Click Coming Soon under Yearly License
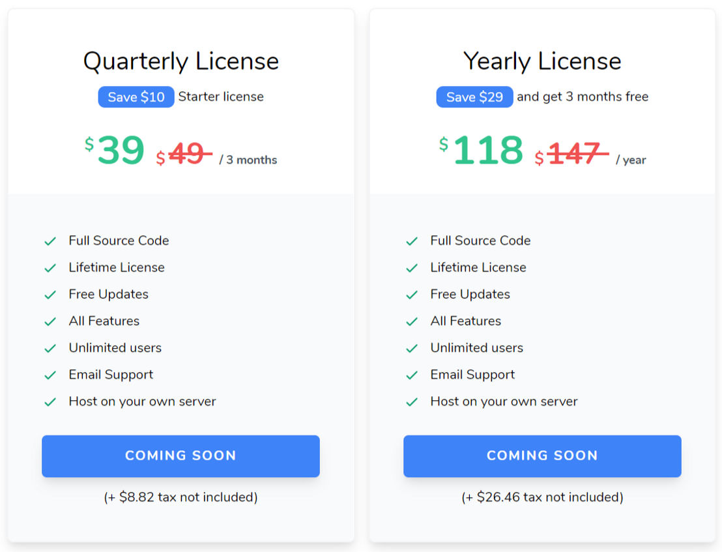Screen dimensions: 722x552 [x=542, y=456]
